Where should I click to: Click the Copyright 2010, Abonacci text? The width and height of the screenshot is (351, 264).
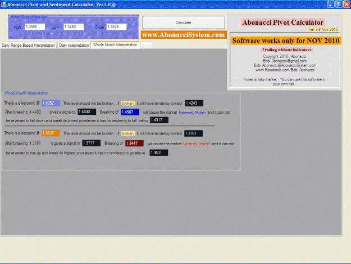point(285,56)
